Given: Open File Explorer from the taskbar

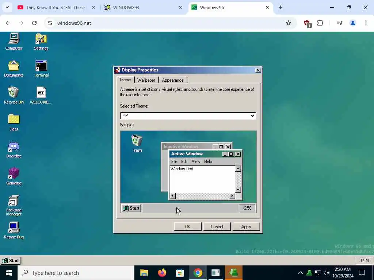Looking at the screenshot, I should pos(144,273).
